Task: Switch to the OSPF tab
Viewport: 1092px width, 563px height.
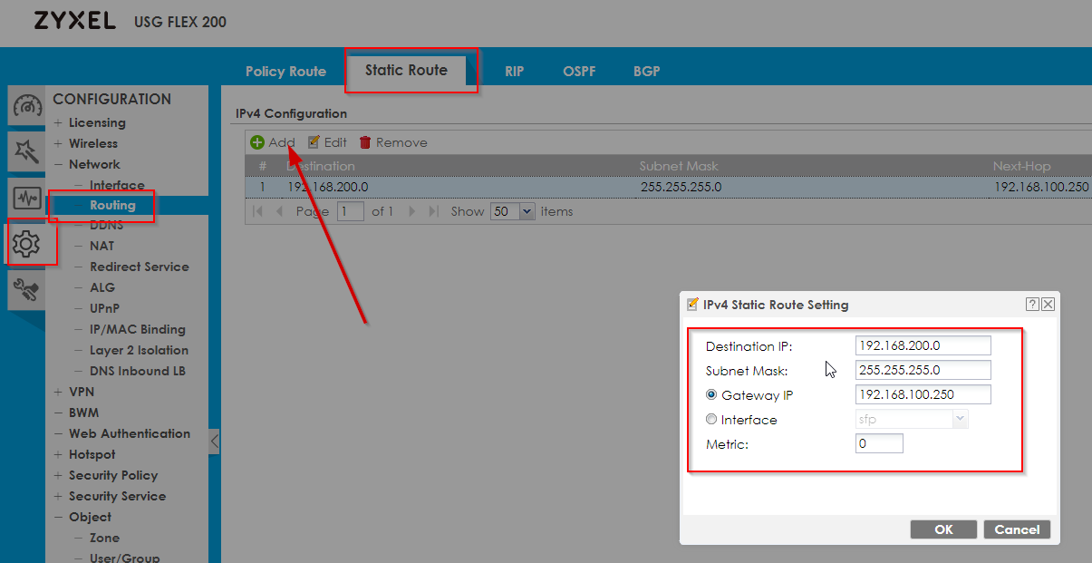Action: 579,71
